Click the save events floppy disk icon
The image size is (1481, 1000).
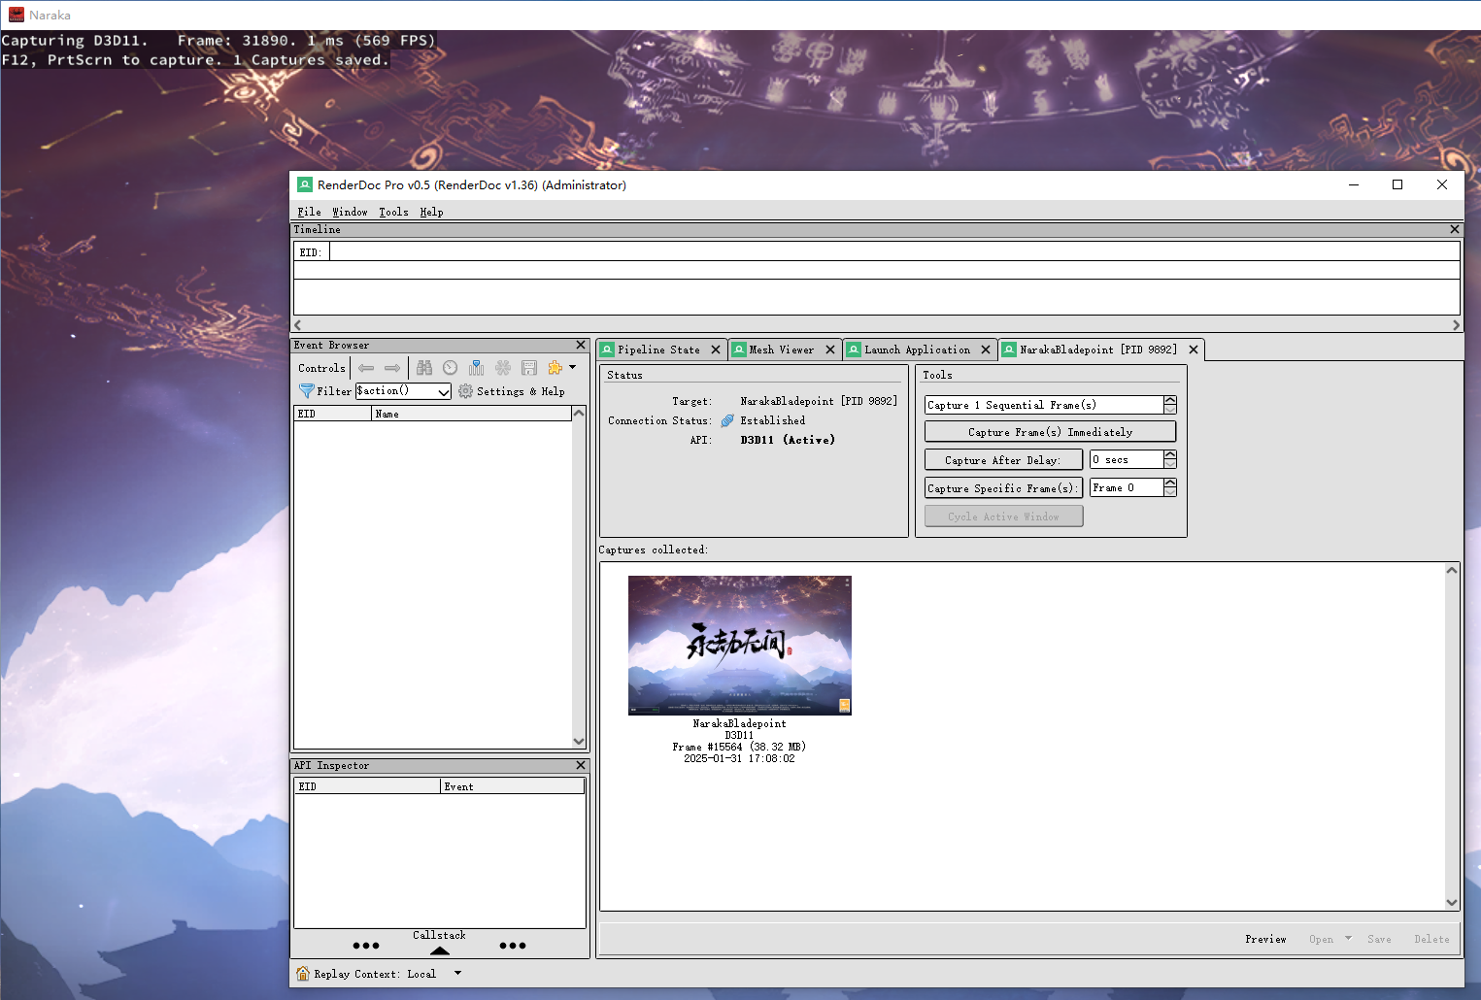(529, 368)
